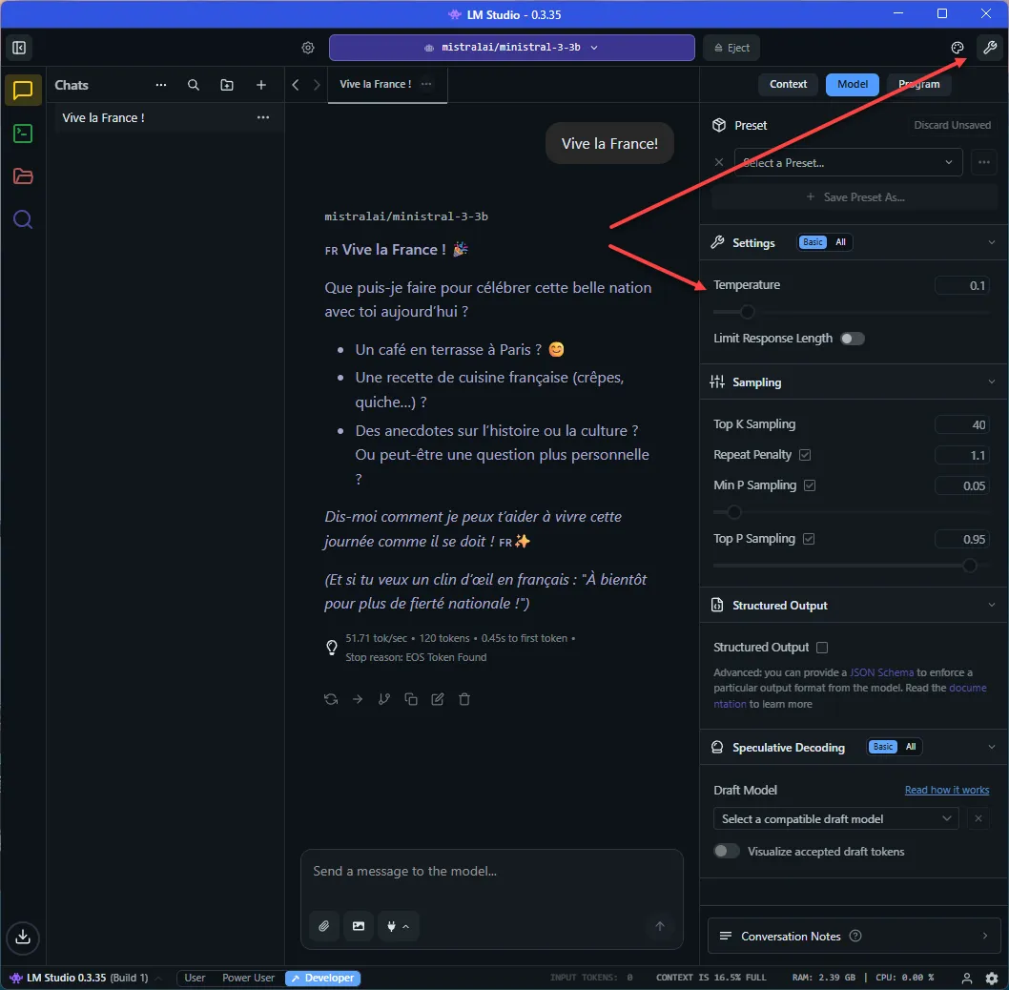Attach a file to the message

pyautogui.click(x=324, y=926)
